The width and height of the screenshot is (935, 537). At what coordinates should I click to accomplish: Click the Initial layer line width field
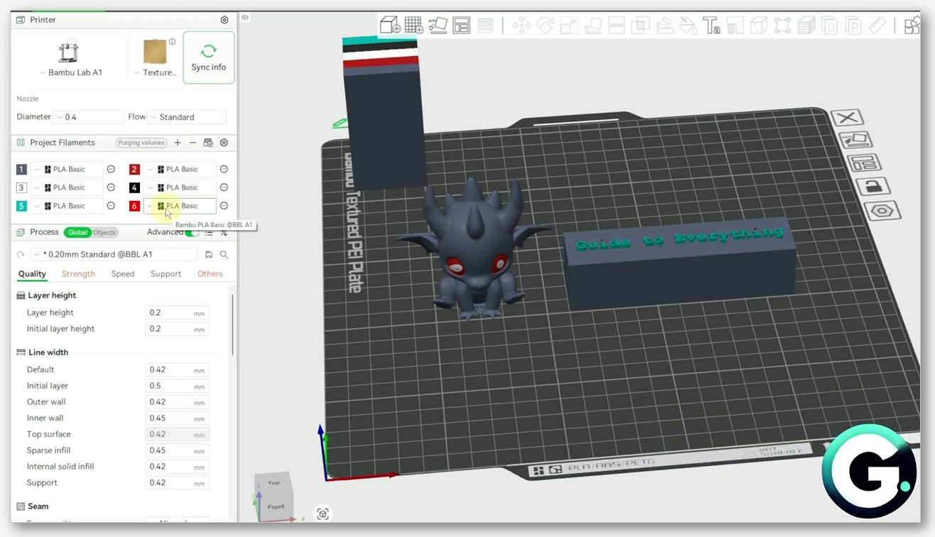[177, 386]
